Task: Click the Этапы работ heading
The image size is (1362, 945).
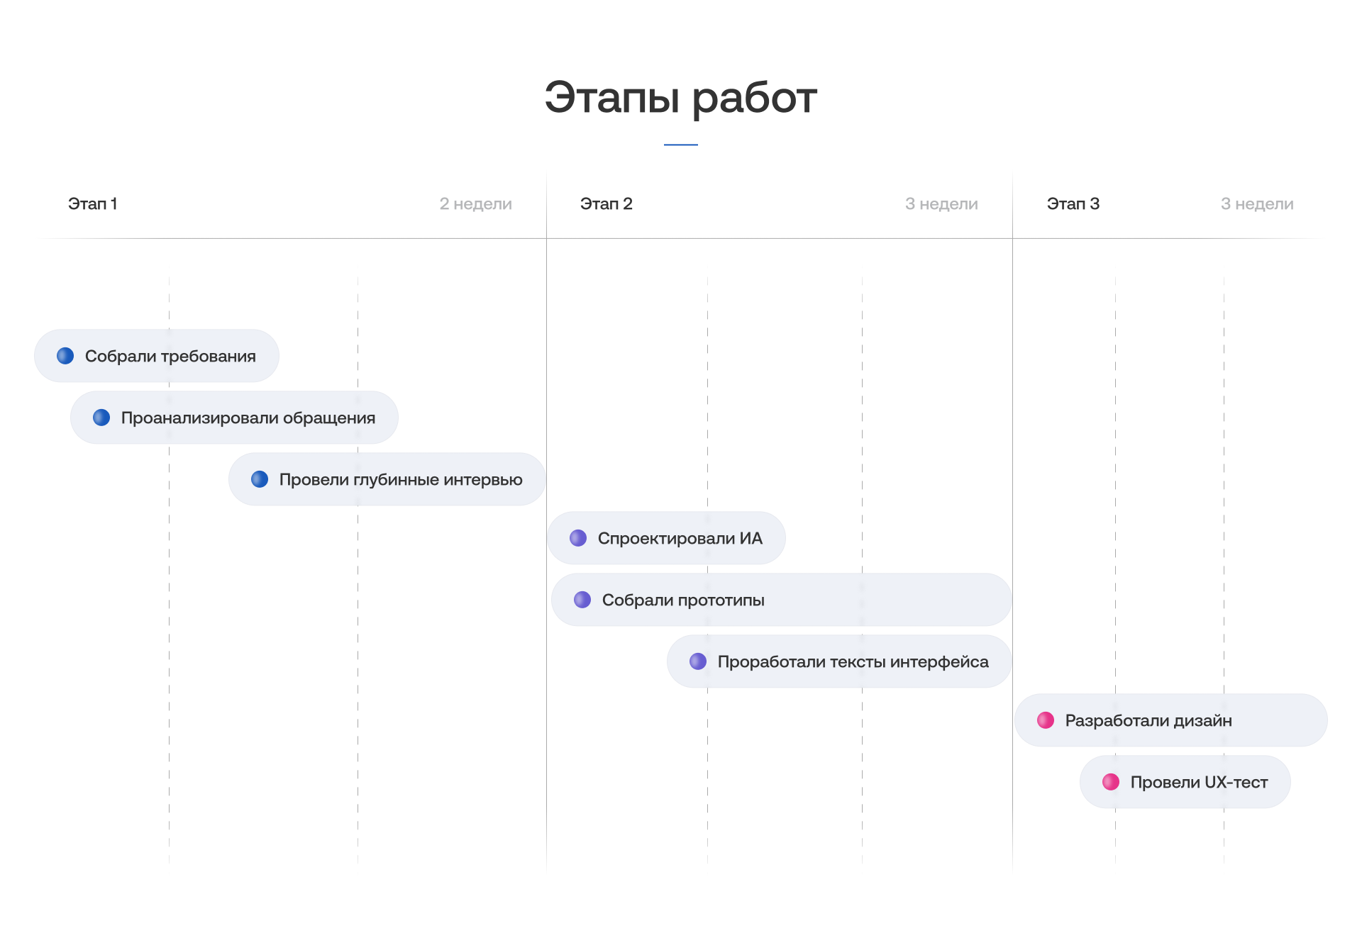Action: click(x=681, y=98)
